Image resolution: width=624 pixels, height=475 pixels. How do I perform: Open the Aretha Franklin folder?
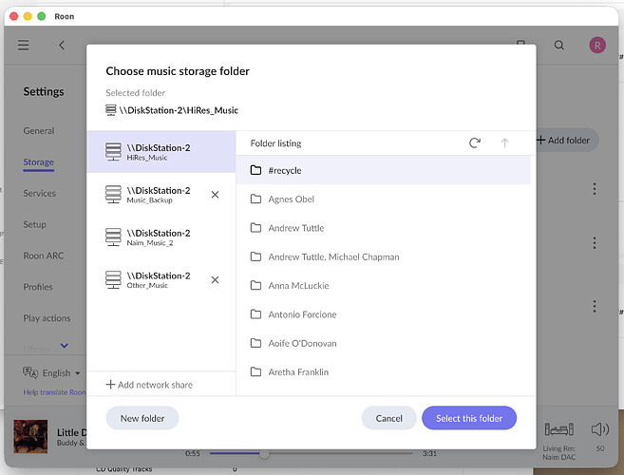click(x=298, y=372)
